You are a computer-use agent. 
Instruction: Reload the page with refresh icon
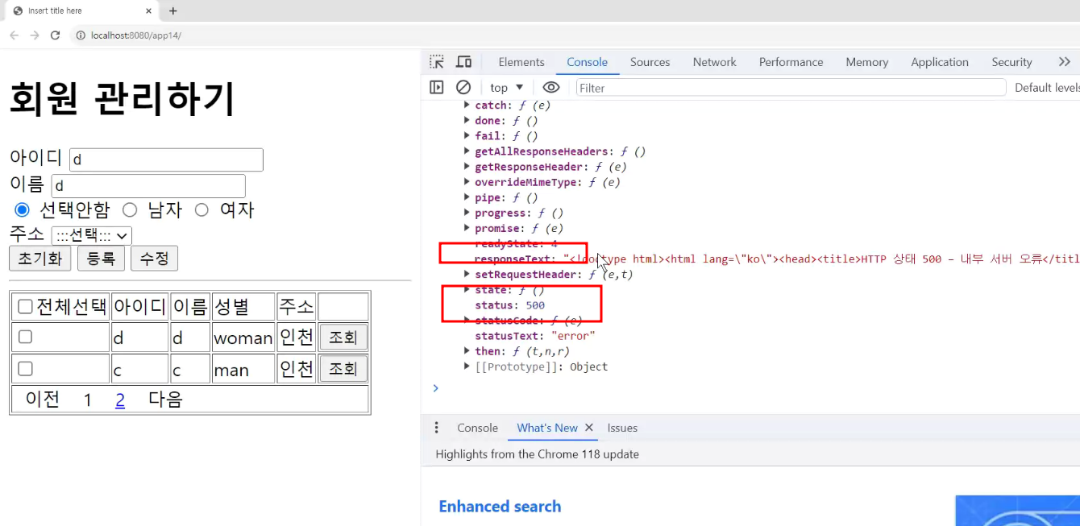(x=56, y=35)
